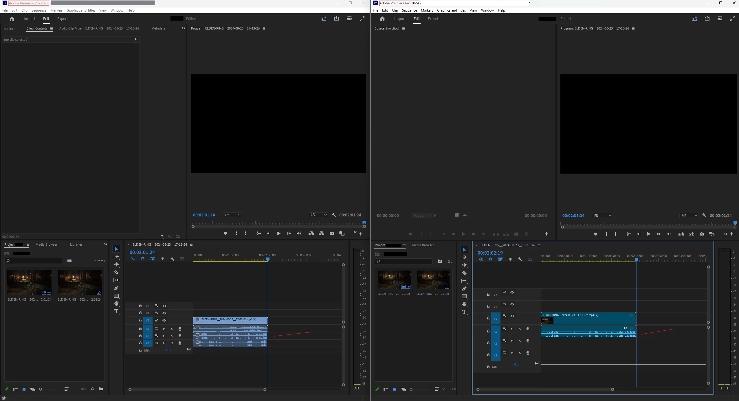
Task: Open the Fit zoom dropdown in left Program monitor
Action: pos(232,215)
